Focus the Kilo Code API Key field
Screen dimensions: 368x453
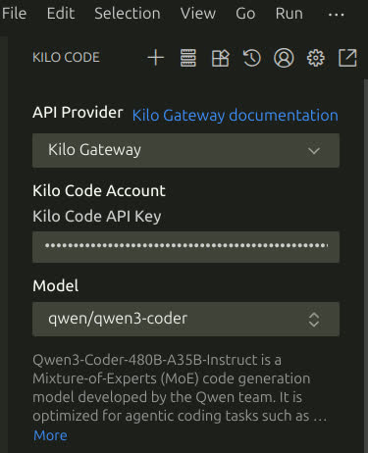click(x=185, y=247)
